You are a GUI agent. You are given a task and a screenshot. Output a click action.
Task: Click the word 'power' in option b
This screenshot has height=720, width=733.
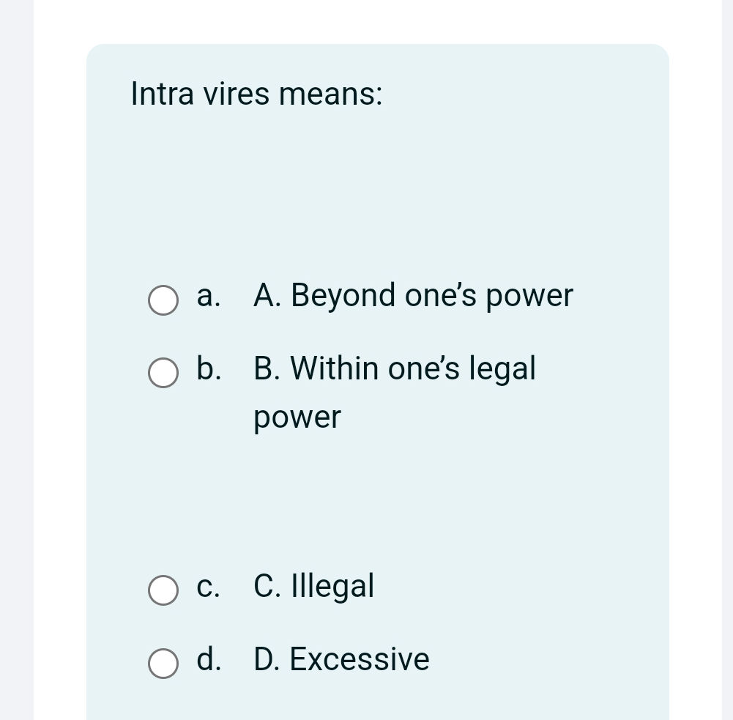pyautogui.click(x=297, y=417)
